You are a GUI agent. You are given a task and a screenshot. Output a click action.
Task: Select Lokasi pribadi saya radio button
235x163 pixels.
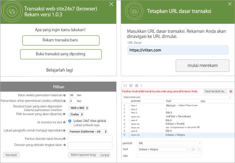(x=70, y=125)
